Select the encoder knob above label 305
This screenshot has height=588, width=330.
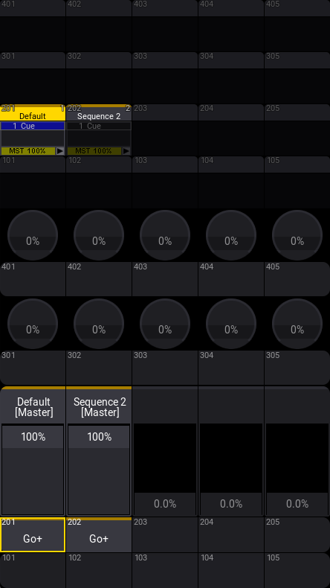(x=297, y=324)
